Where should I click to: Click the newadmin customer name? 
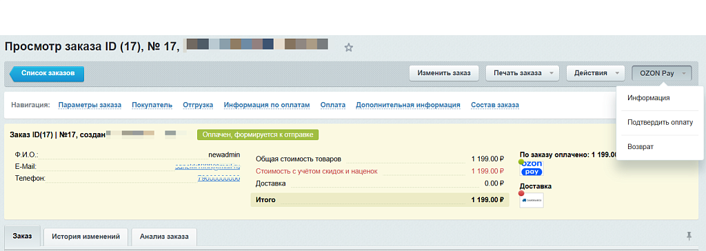click(224, 154)
